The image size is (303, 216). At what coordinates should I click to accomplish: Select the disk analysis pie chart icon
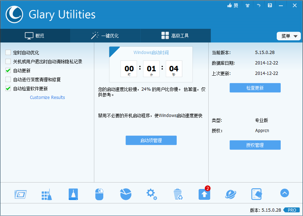click(126, 194)
